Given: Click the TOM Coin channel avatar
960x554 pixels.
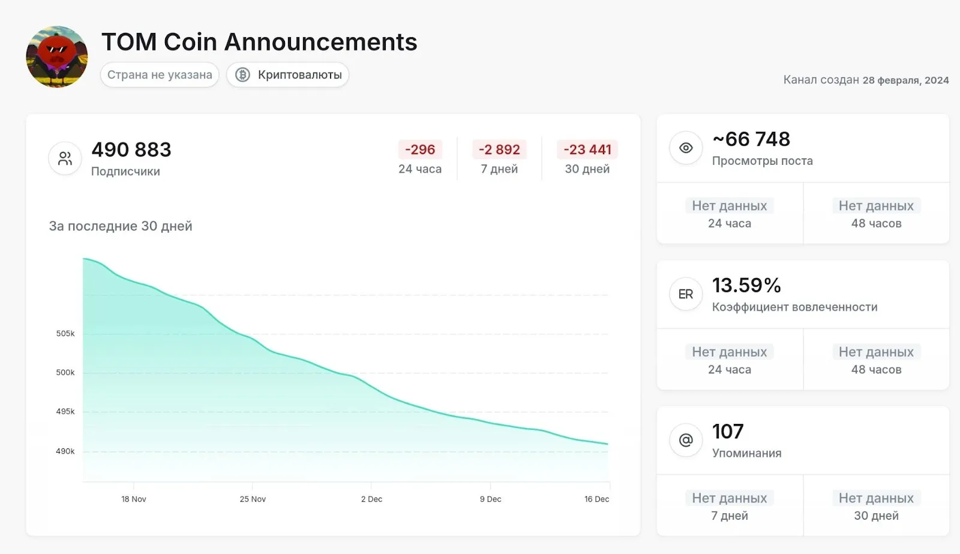Looking at the screenshot, I should point(57,57).
